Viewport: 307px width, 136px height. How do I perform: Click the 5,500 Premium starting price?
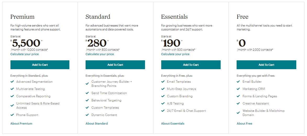pyautogui.click(x=26, y=43)
